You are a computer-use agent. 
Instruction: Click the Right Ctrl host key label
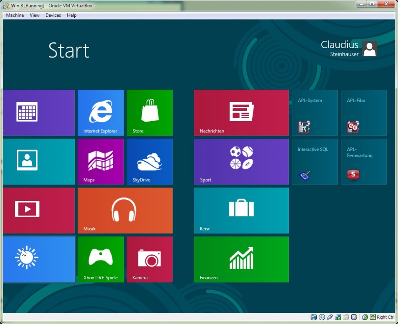click(386, 317)
